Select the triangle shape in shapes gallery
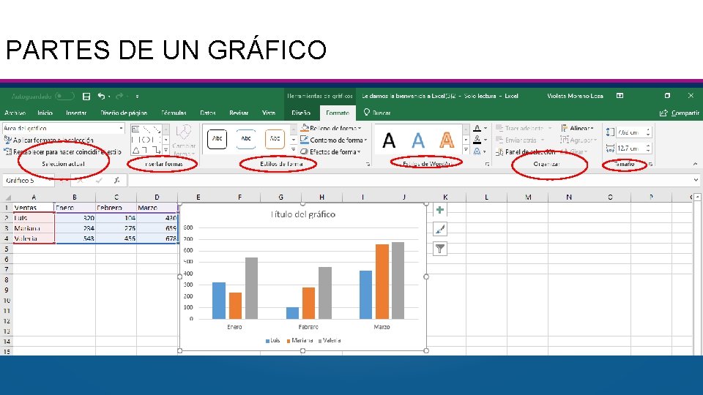This screenshot has width=703, height=395. coord(136,150)
